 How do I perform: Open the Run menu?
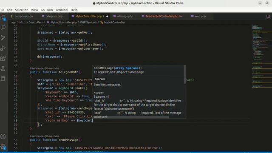tap(50, 10)
